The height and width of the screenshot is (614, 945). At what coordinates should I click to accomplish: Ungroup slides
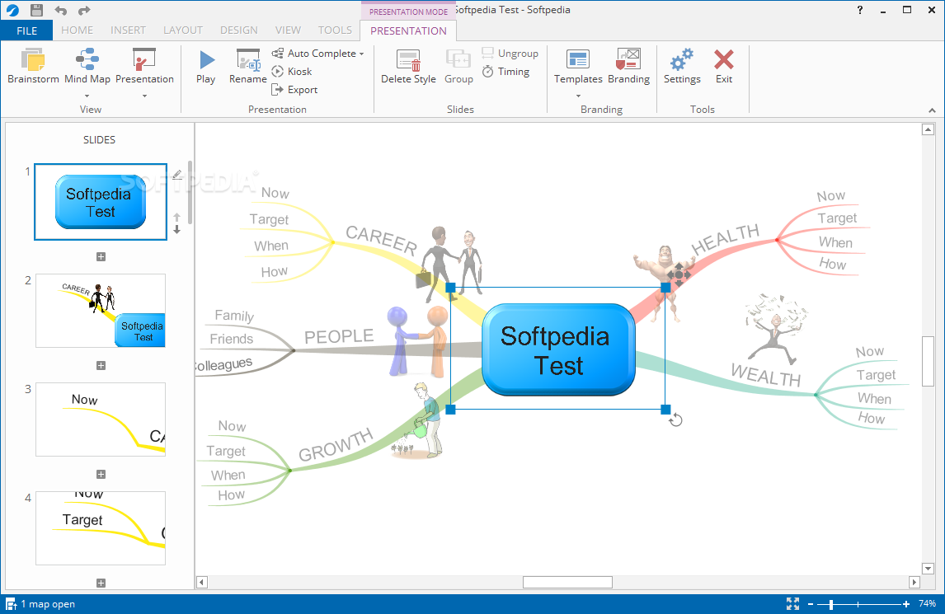pos(510,54)
